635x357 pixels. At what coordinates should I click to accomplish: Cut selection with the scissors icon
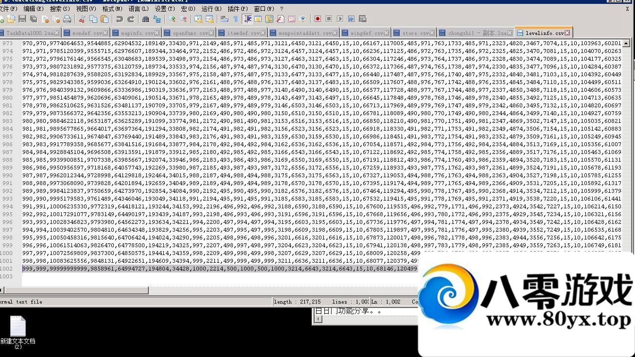[x=82, y=19]
